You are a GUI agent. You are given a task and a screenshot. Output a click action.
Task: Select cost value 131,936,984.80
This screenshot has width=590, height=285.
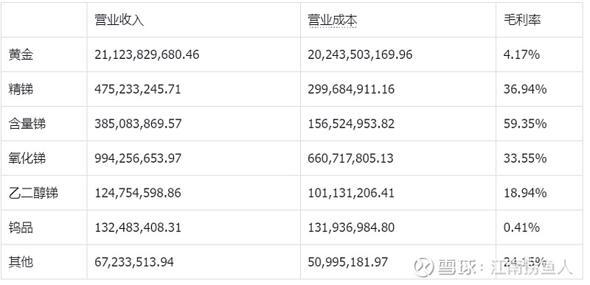coord(351,228)
